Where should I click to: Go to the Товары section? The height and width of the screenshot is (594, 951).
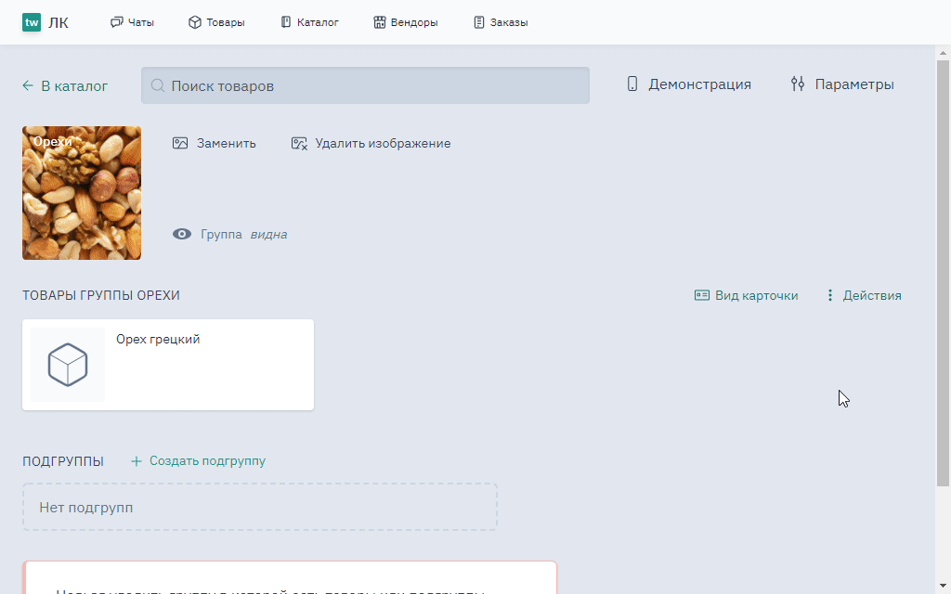pyautogui.click(x=216, y=22)
